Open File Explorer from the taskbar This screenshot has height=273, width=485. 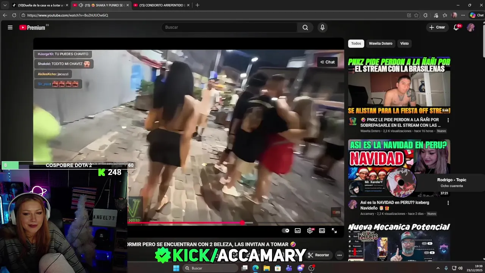click(x=267, y=268)
